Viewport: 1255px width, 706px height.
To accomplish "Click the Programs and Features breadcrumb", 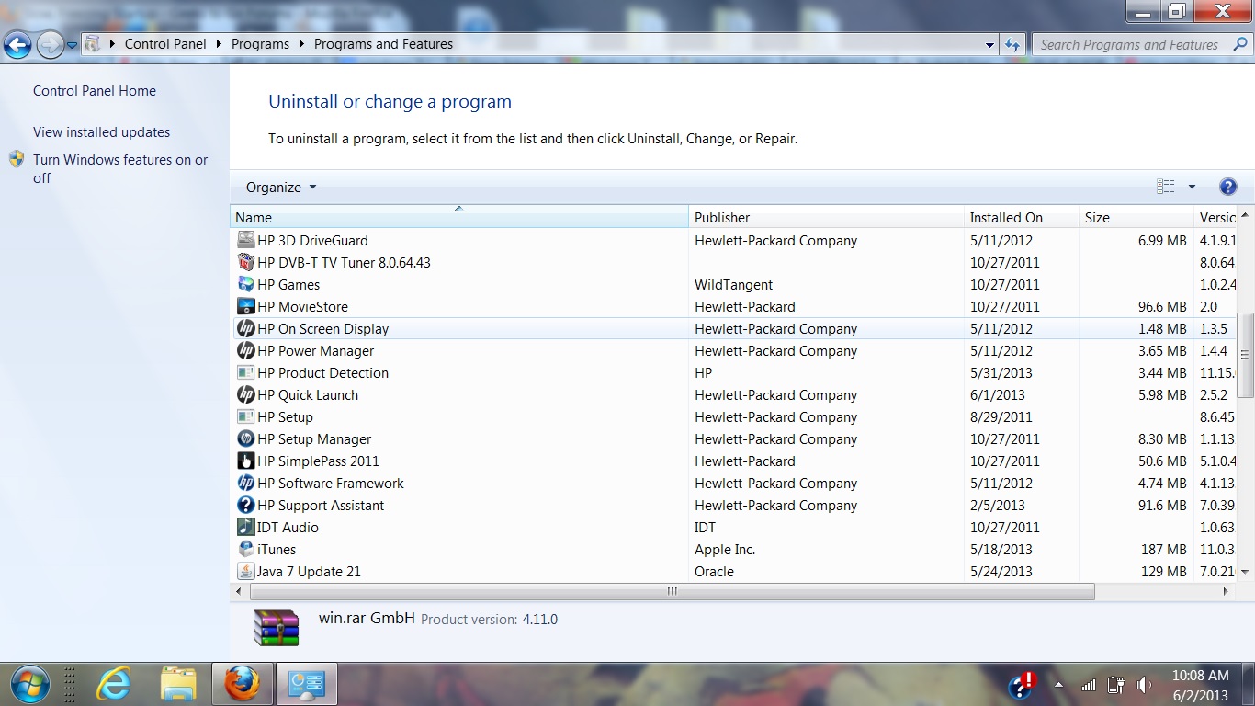I will point(383,44).
